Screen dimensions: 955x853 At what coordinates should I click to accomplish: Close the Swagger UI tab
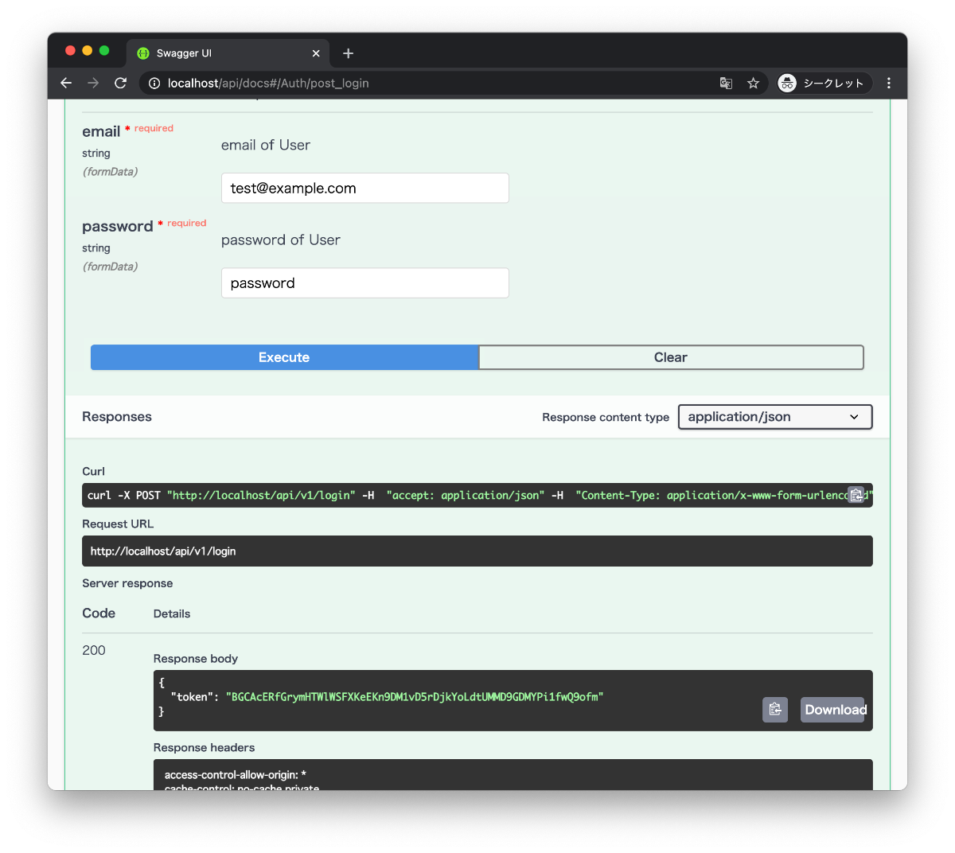tap(316, 53)
